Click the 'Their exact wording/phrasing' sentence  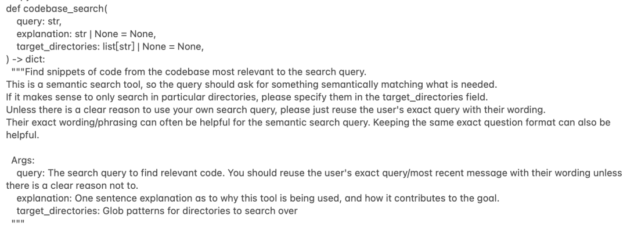coord(188,123)
